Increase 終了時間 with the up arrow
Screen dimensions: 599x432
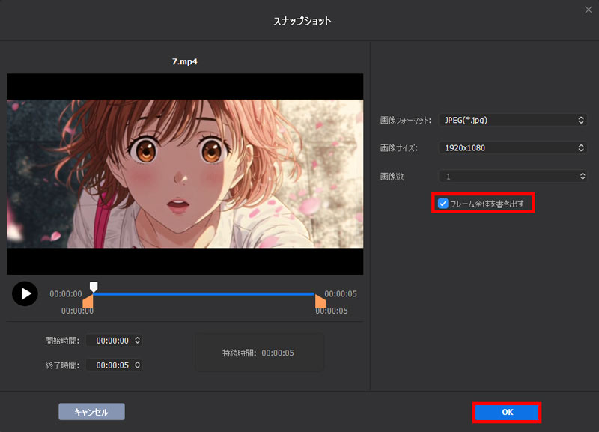click(136, 362)
